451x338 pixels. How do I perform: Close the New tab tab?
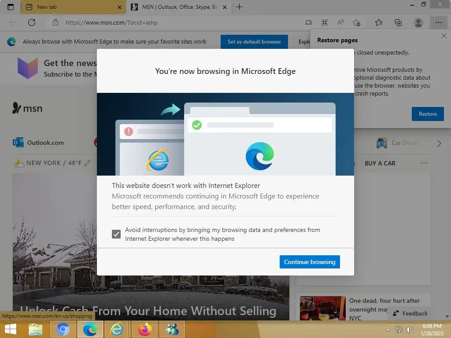coord(119,7)
